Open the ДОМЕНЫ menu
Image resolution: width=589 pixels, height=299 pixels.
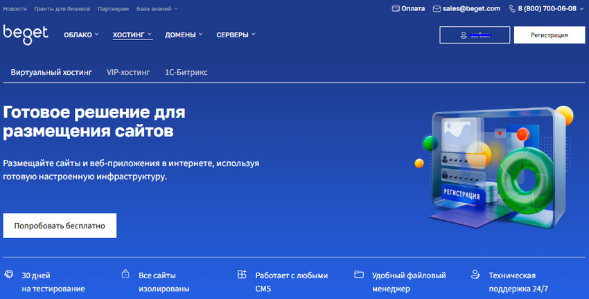(184, 35)
